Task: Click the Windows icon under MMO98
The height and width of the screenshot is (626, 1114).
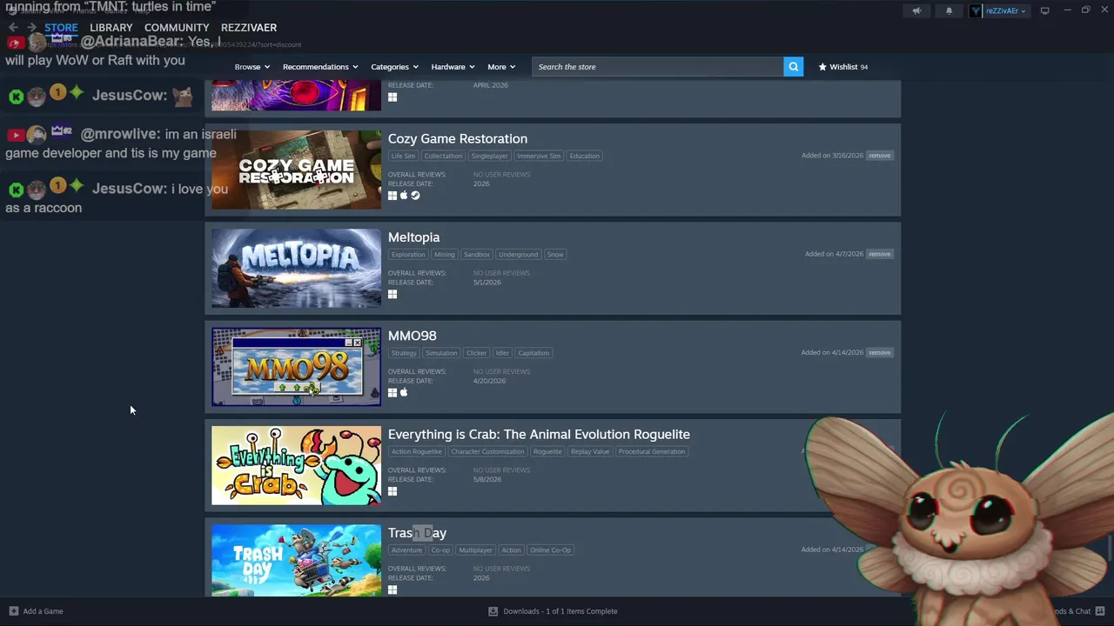Action: tap(393, 393)
